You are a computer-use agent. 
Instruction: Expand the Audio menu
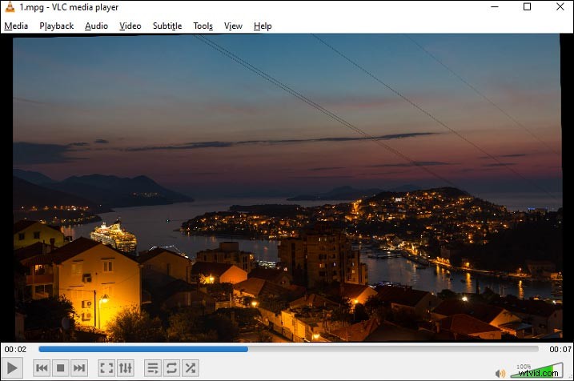point(96,26)
